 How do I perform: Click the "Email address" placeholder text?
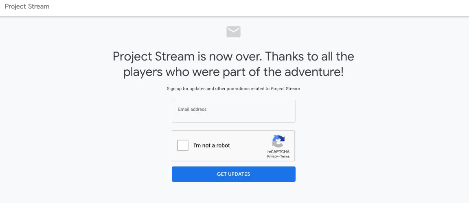tap(192, 109)
